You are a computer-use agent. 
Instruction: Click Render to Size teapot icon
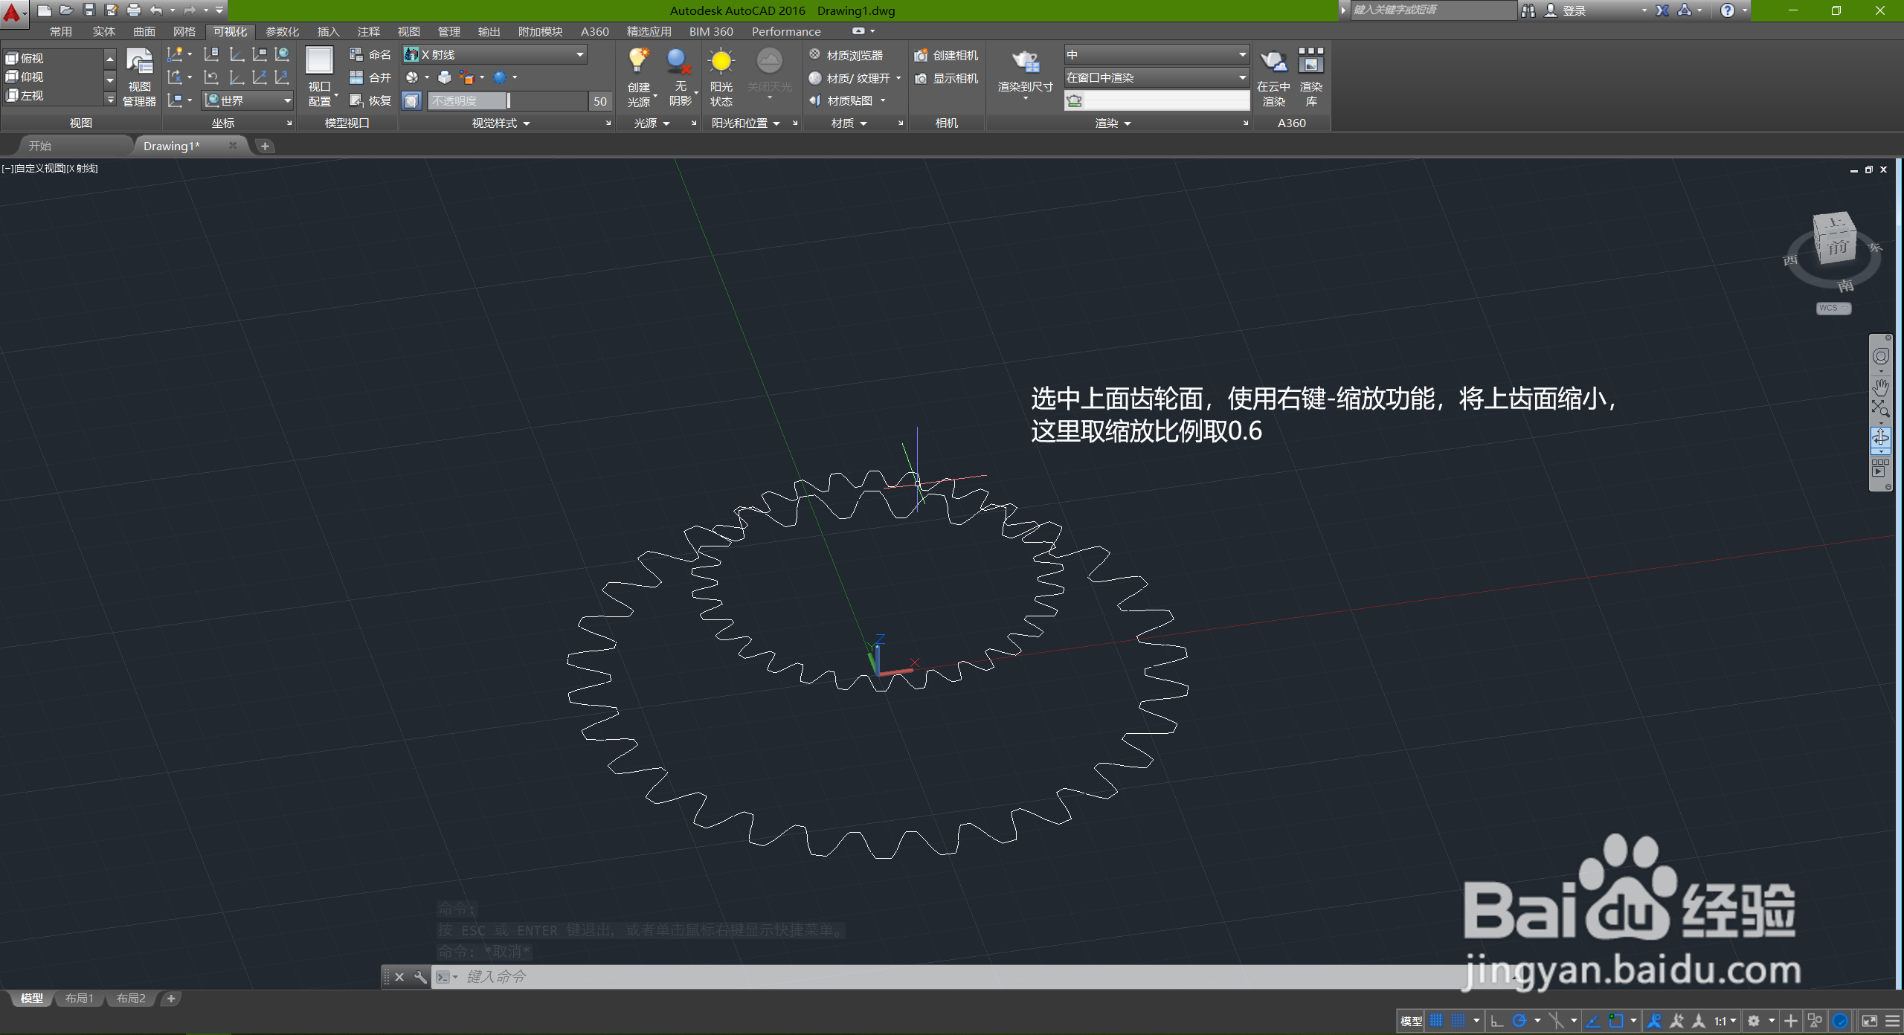coord(1025,62)
